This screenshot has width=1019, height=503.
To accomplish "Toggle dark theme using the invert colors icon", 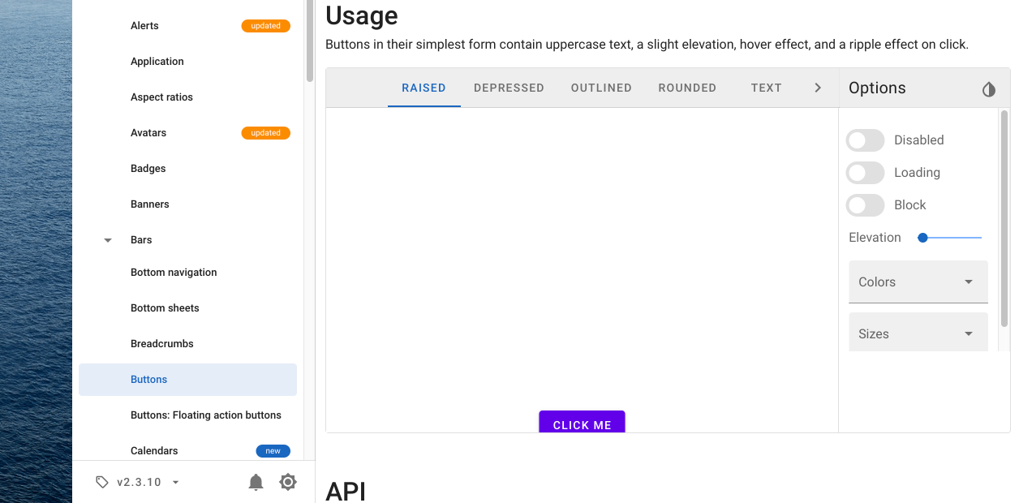I will [988, 90].
